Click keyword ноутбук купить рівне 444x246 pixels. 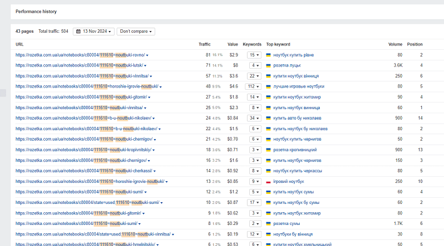(x=294, y=55)
